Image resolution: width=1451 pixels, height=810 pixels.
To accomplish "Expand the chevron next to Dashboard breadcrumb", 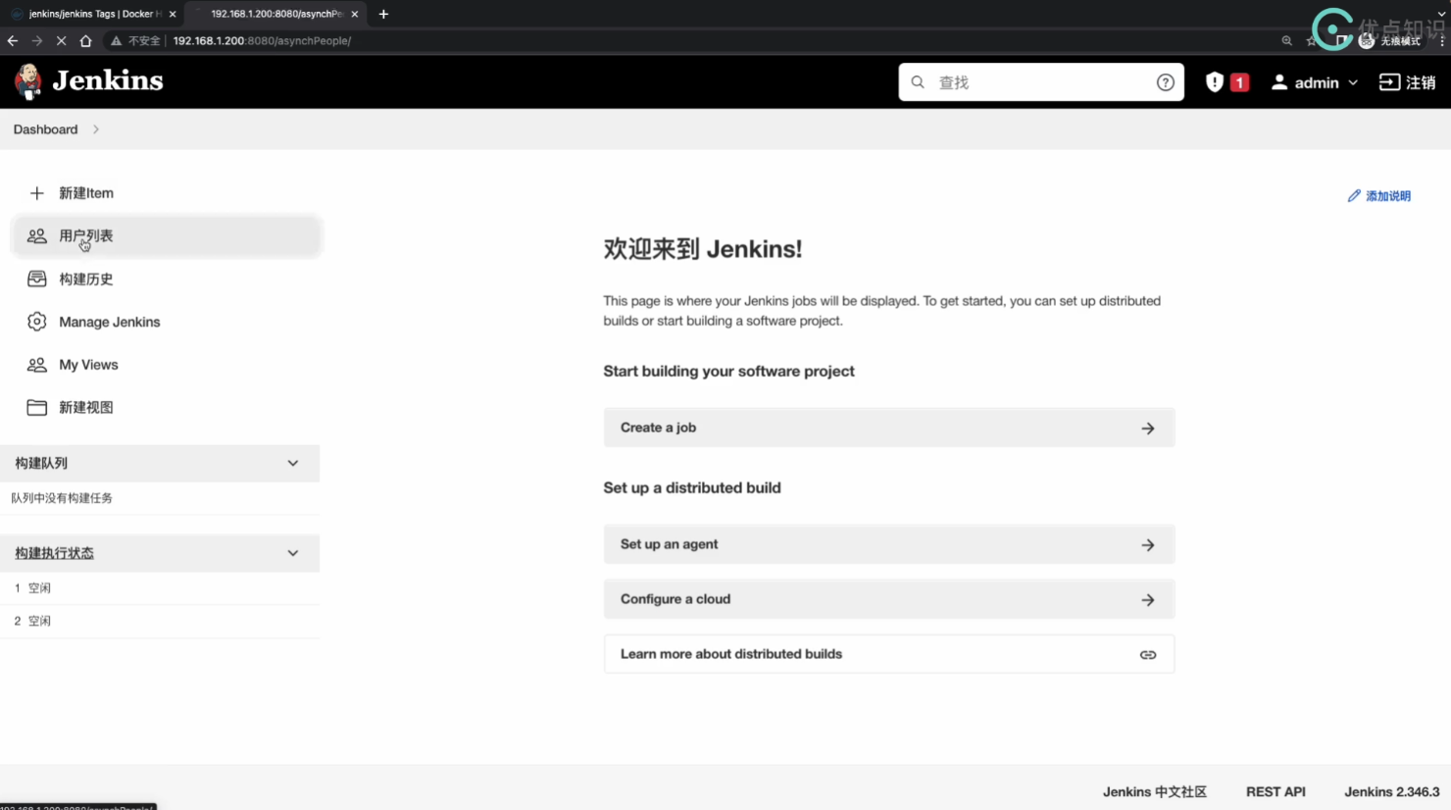I will 96,129.
